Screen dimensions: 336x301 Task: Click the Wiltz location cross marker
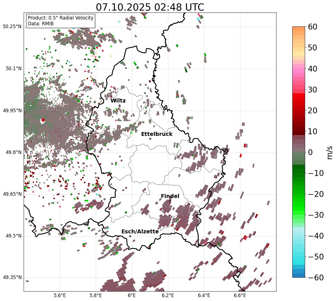tap(120, 106)
